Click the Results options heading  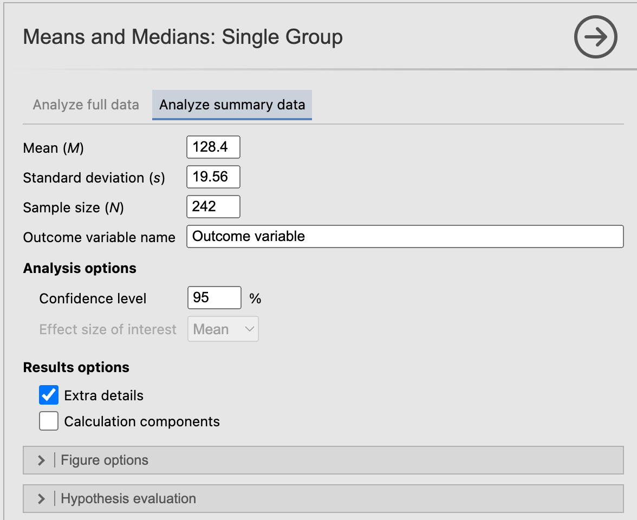click(76, 367)
